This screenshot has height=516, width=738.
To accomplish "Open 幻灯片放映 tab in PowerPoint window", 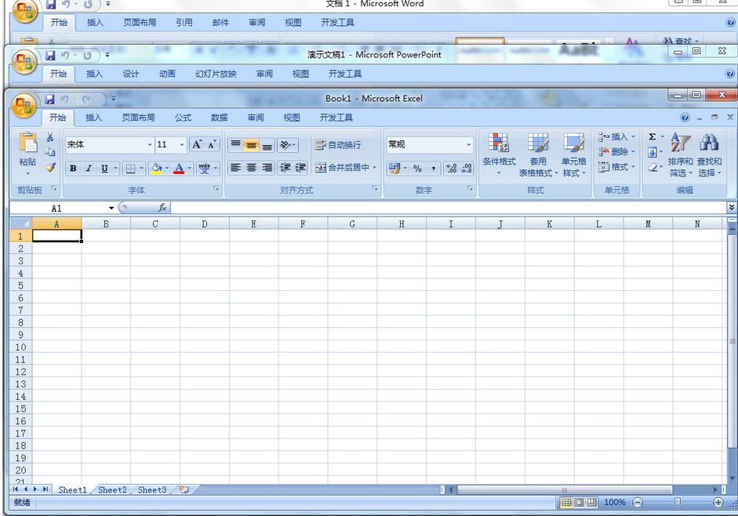I will tap(216, 74).
